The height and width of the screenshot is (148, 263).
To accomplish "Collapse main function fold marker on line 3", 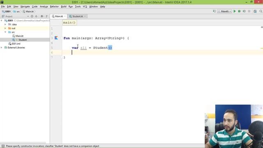I will pos(62,38).
